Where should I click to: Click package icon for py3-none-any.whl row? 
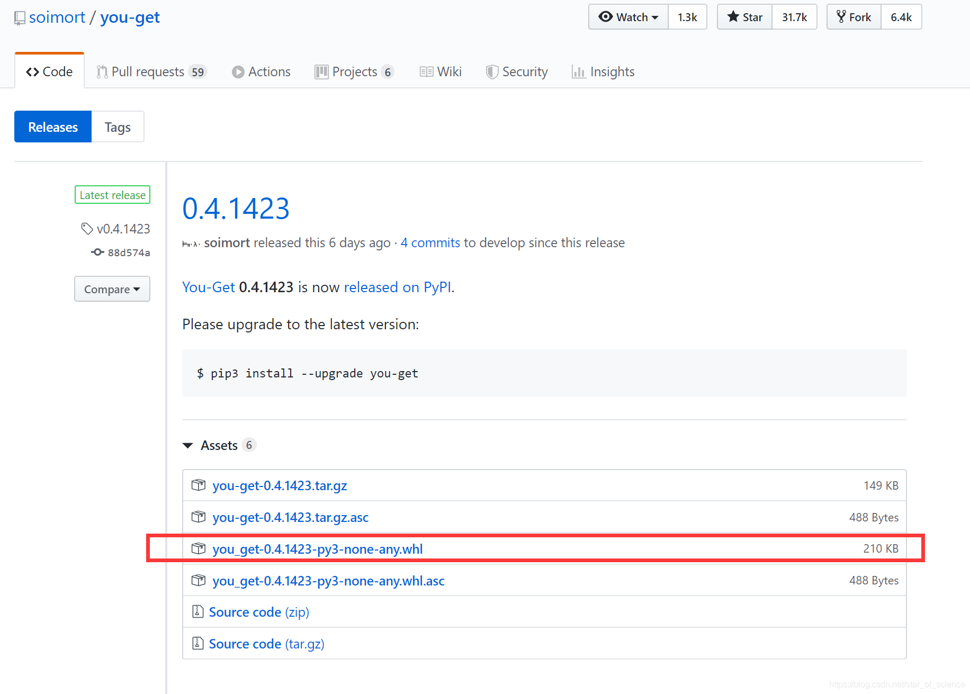(198, 548)
